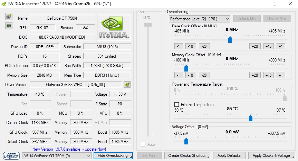
Task: Click the Driver Version field GeForce 376.33 WHQL
Action: click(76, 85)
